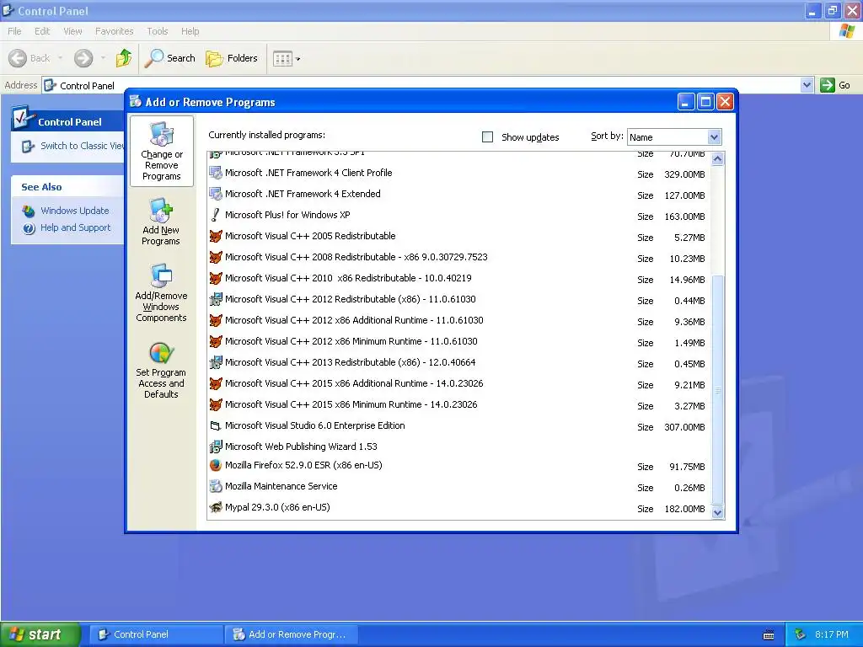Click the Visual C++ 2012 x86 Additional Runtime icon
This screenshot has height=647, width=863.
(x=216, y=321)
